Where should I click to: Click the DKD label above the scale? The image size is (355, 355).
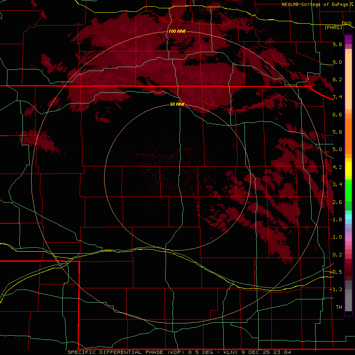[x=347, y=24]
